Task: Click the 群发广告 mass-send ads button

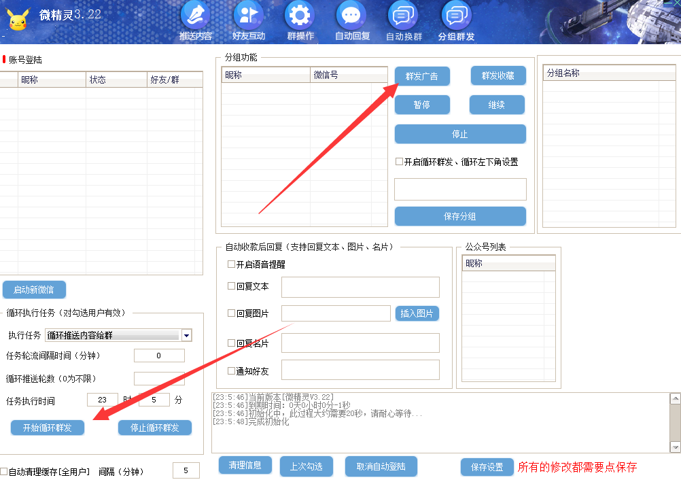Action: point(421,76)
